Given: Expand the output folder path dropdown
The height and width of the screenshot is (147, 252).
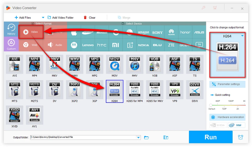Looking at the screenshot, I should click(138, 137).
